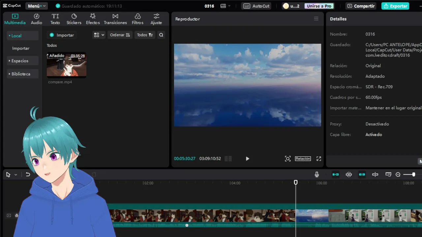This screenshot has width=422, height=237.
Task: Click the track cover icon
Action: 9,216
